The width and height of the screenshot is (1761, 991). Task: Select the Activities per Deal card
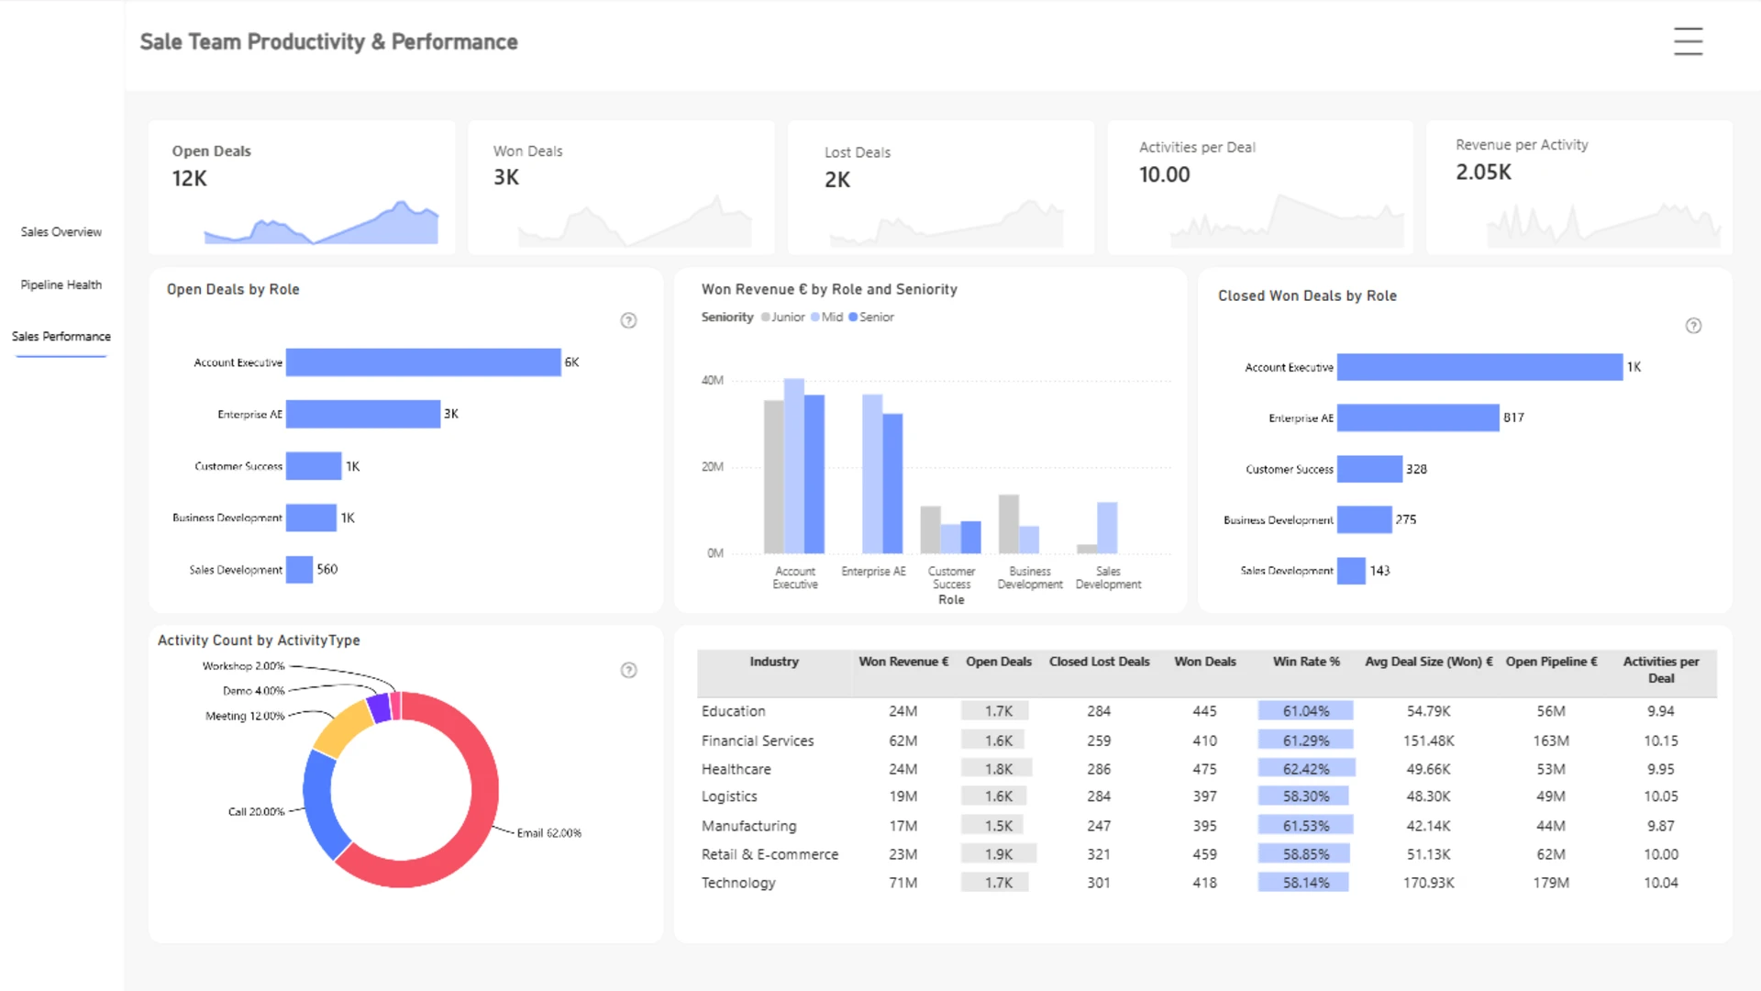(1260, 187)
